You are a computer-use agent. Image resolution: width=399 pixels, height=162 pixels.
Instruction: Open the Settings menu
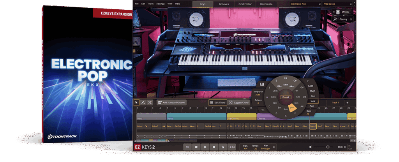(160, 4)
